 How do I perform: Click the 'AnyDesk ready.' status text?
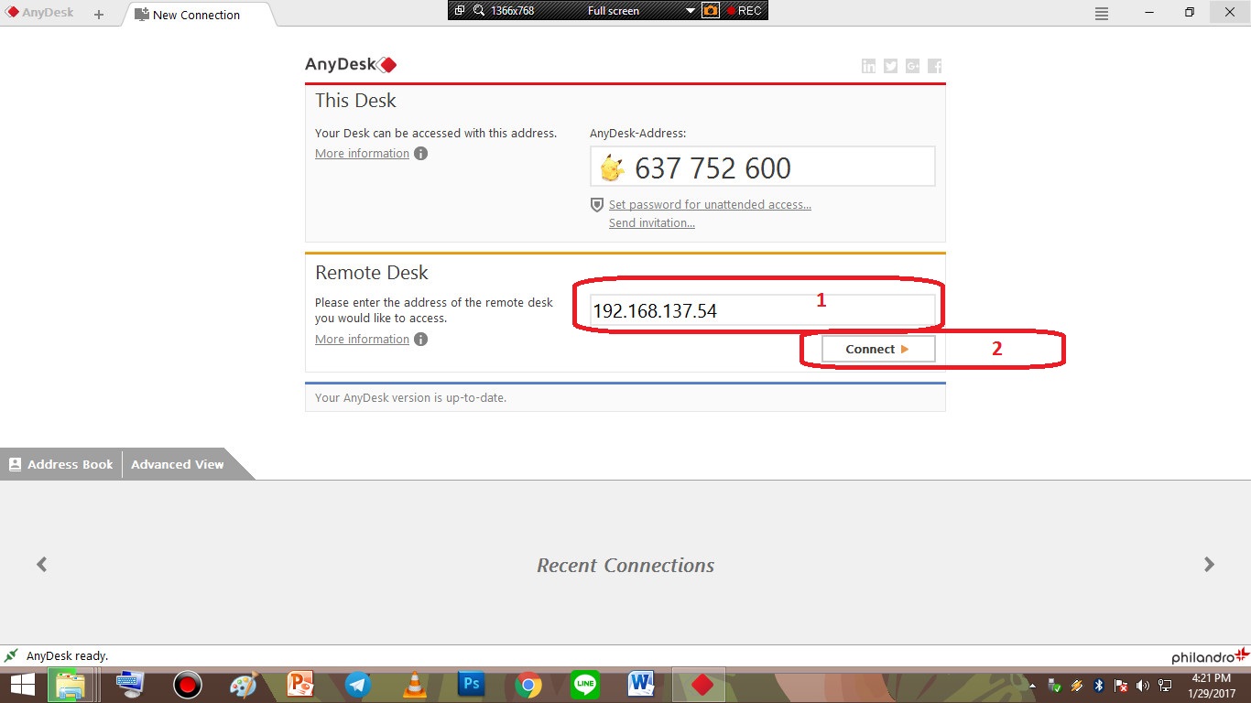(67, 656)
